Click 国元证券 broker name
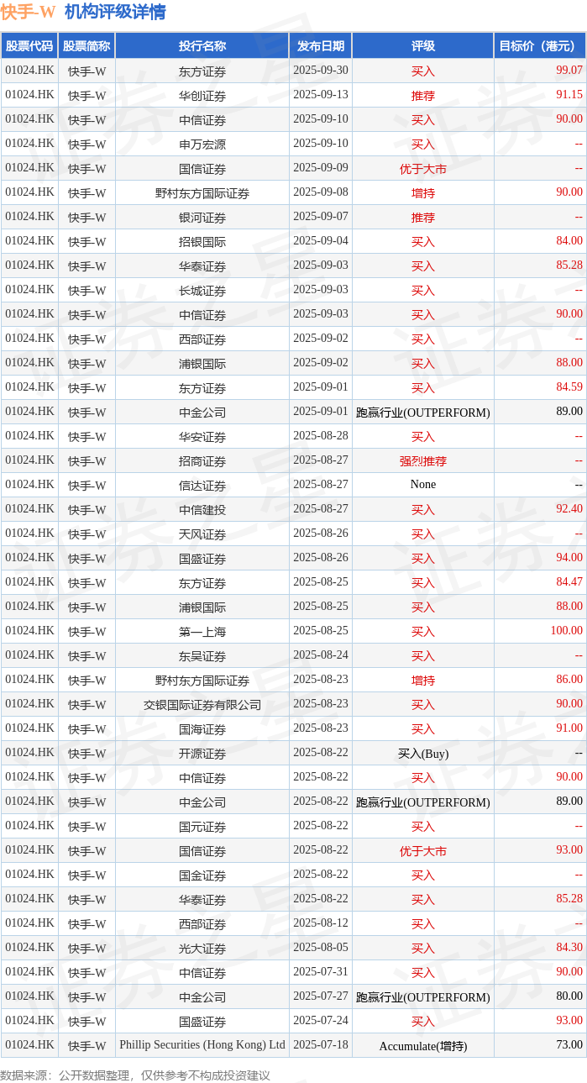Image resolution: width=587 pixels, height=1083 pixels. point(202,826)
